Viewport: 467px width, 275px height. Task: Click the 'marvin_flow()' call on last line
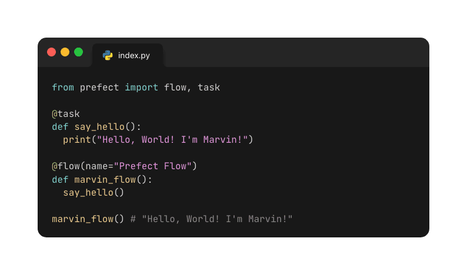coord(88,219)
